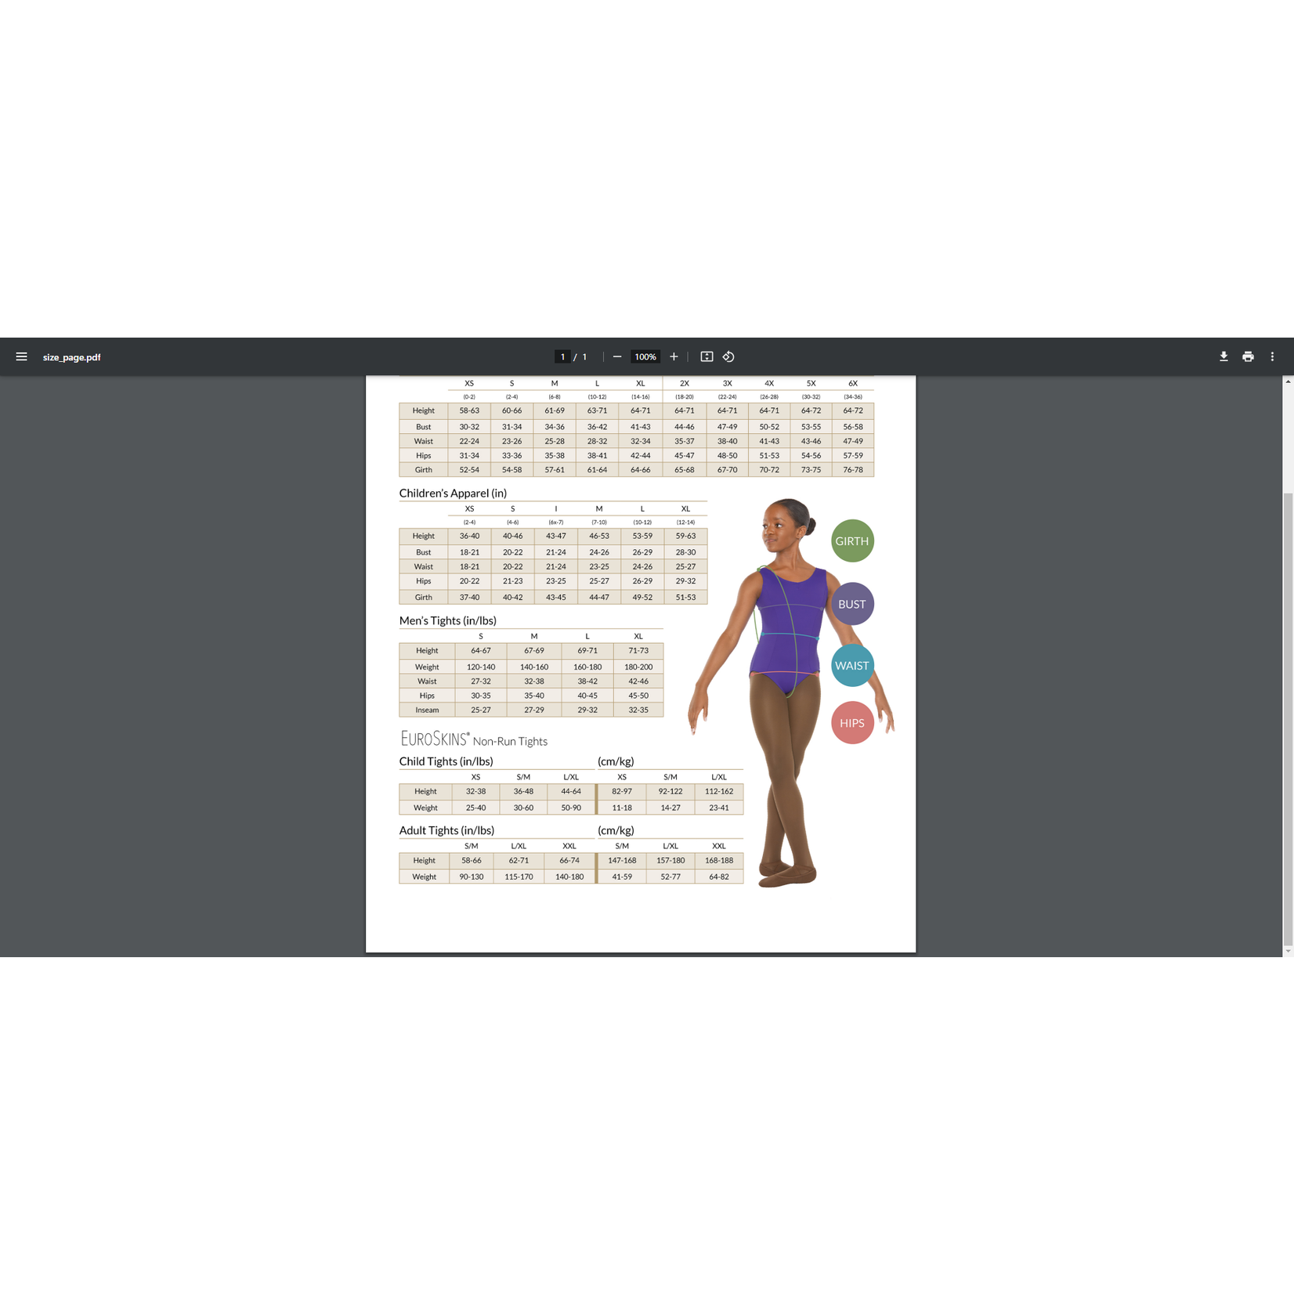Open the three-dot more actions menu
Viewport: 1294px width, 1294px height.
(x=1272, y=356)
